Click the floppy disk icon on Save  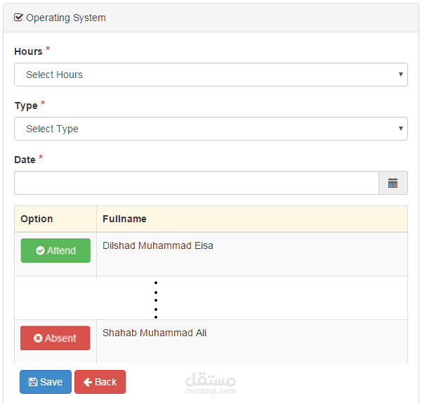click(33, 382)
